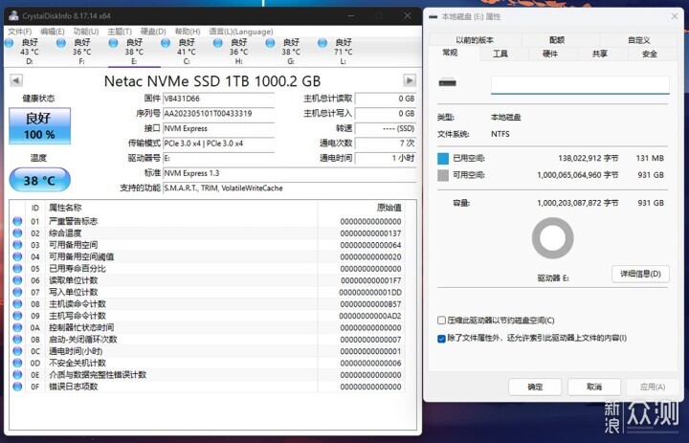Click the CrystalDiskInfo title bar app icon

13,16
